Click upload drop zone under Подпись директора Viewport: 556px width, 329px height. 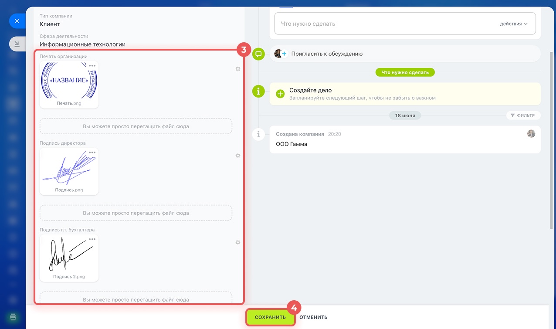pos(136,213)
